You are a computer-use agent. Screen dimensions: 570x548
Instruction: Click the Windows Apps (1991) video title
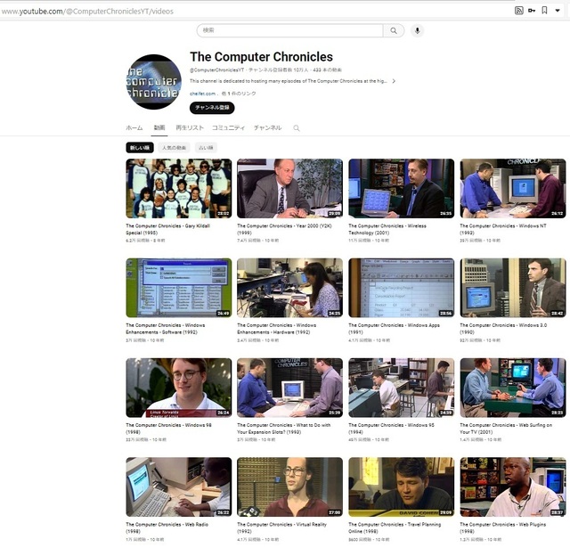point(394,329)
